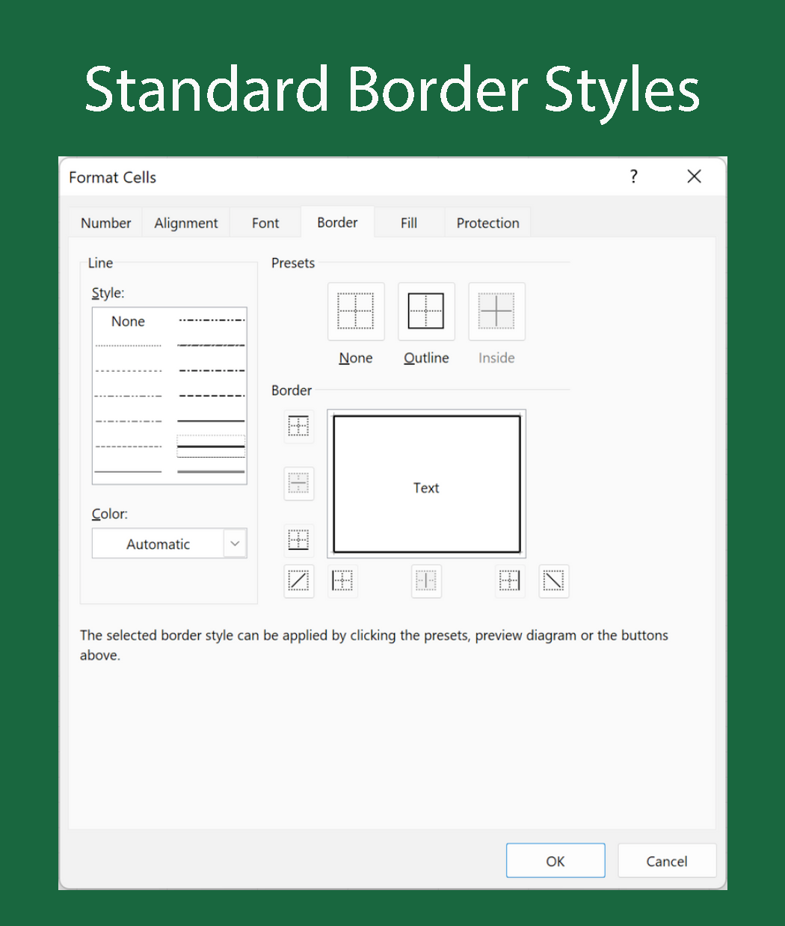Toggle the inside vertical border button
The image size is (785, 926).
pos(426,580)
